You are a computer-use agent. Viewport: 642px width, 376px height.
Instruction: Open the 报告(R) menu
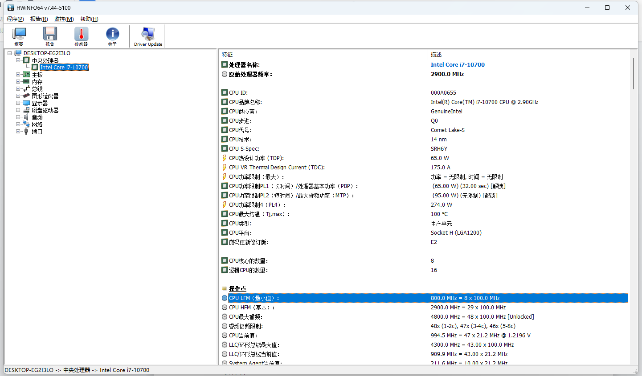(x=39, y=19)
